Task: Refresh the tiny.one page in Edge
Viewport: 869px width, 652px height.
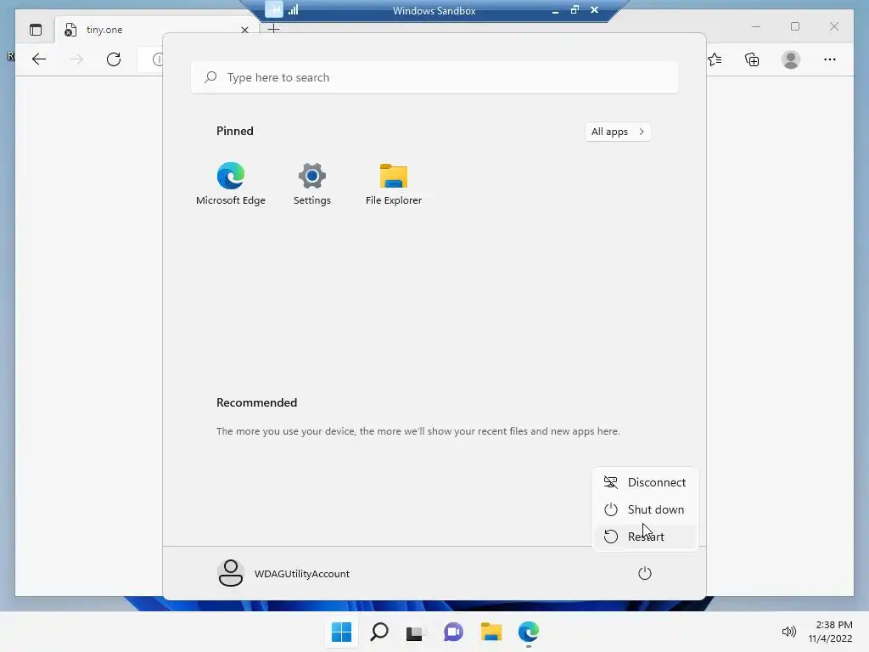Action: 114,59
